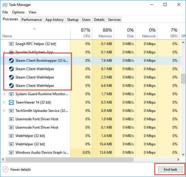Viewport: 186px width, 177px height.
Task: Open the File menu
Action: click(x=5, y=12)
